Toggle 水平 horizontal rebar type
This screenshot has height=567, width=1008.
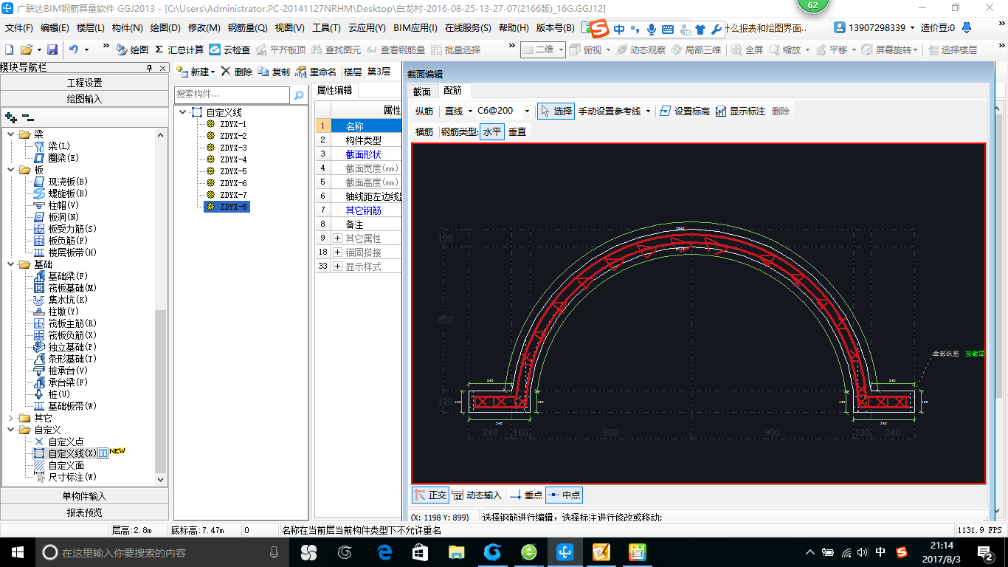click(x=492, y=132)
